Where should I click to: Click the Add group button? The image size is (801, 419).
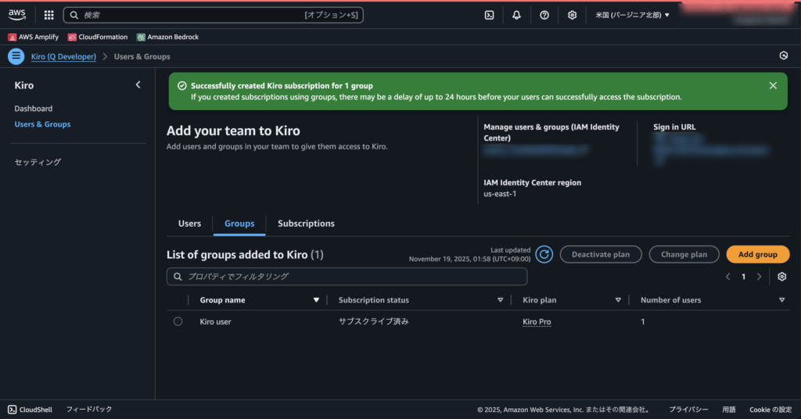tap(757, 254)
